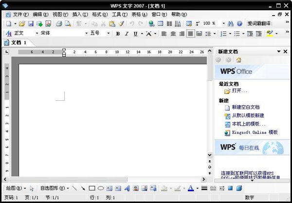Click the font color A swatch button

[190, 188]
